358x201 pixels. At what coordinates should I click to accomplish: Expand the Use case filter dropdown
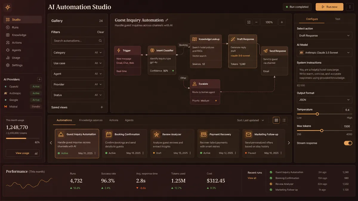click(x=78, y=63)
